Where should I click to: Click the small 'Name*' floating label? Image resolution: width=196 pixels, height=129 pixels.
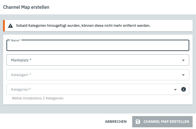(16, 40)
